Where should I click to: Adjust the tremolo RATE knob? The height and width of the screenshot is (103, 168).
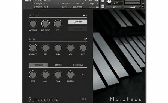tap(33, 75)
